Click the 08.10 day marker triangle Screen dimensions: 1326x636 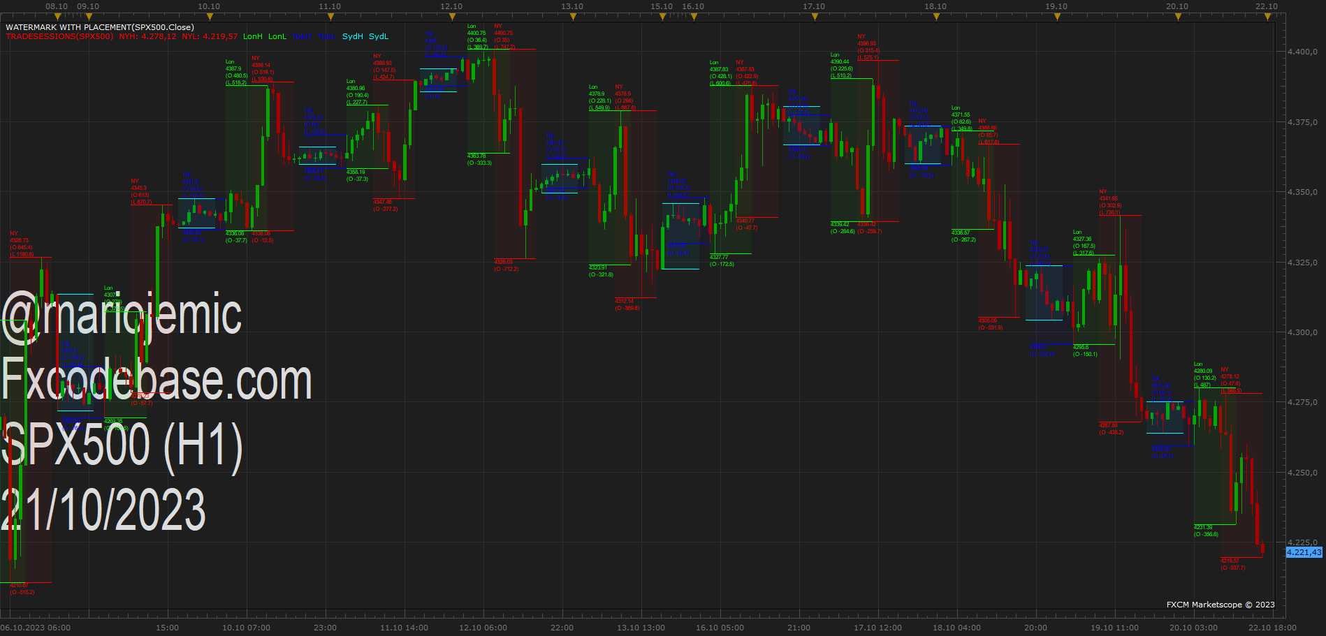(x=57, y=17)
